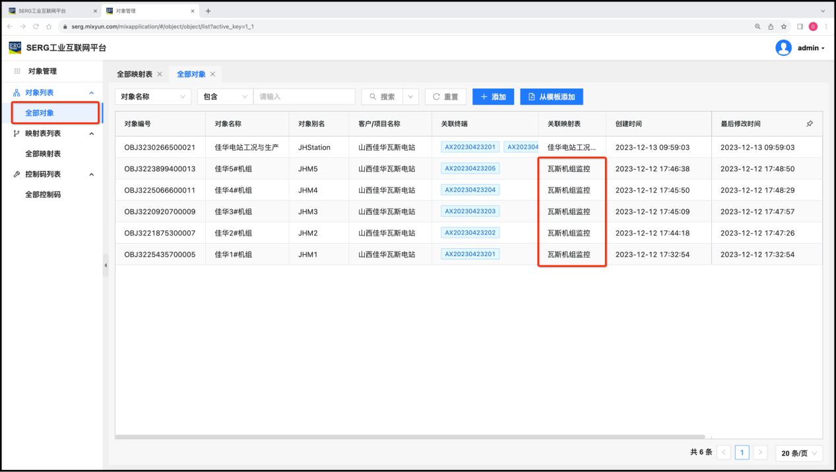Image resolution: width=836 pixels, height=472 pixels.
Task: Click the admin user avatar icon
Action: pyautogui.click(x=783, y=48)
